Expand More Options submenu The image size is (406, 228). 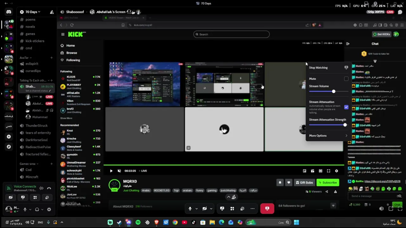click(x=328, y=136)
